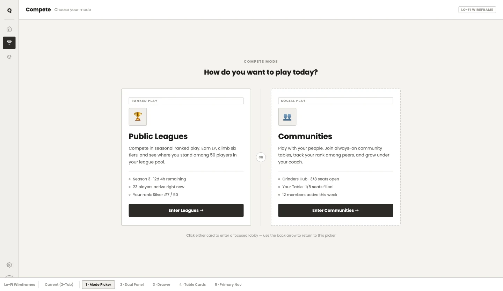
Task: Click the people icon on Communities card
Action: [287, 116]
